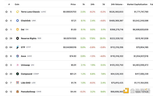Click the STP lightning-shaped logo
The width and height of the screenshot is (153, 96).
17,47
